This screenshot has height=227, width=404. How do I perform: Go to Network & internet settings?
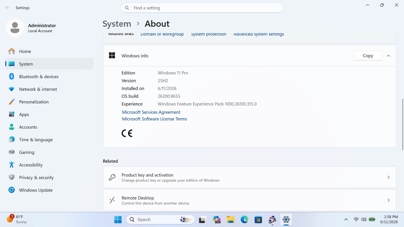click(x=49, y=89)
